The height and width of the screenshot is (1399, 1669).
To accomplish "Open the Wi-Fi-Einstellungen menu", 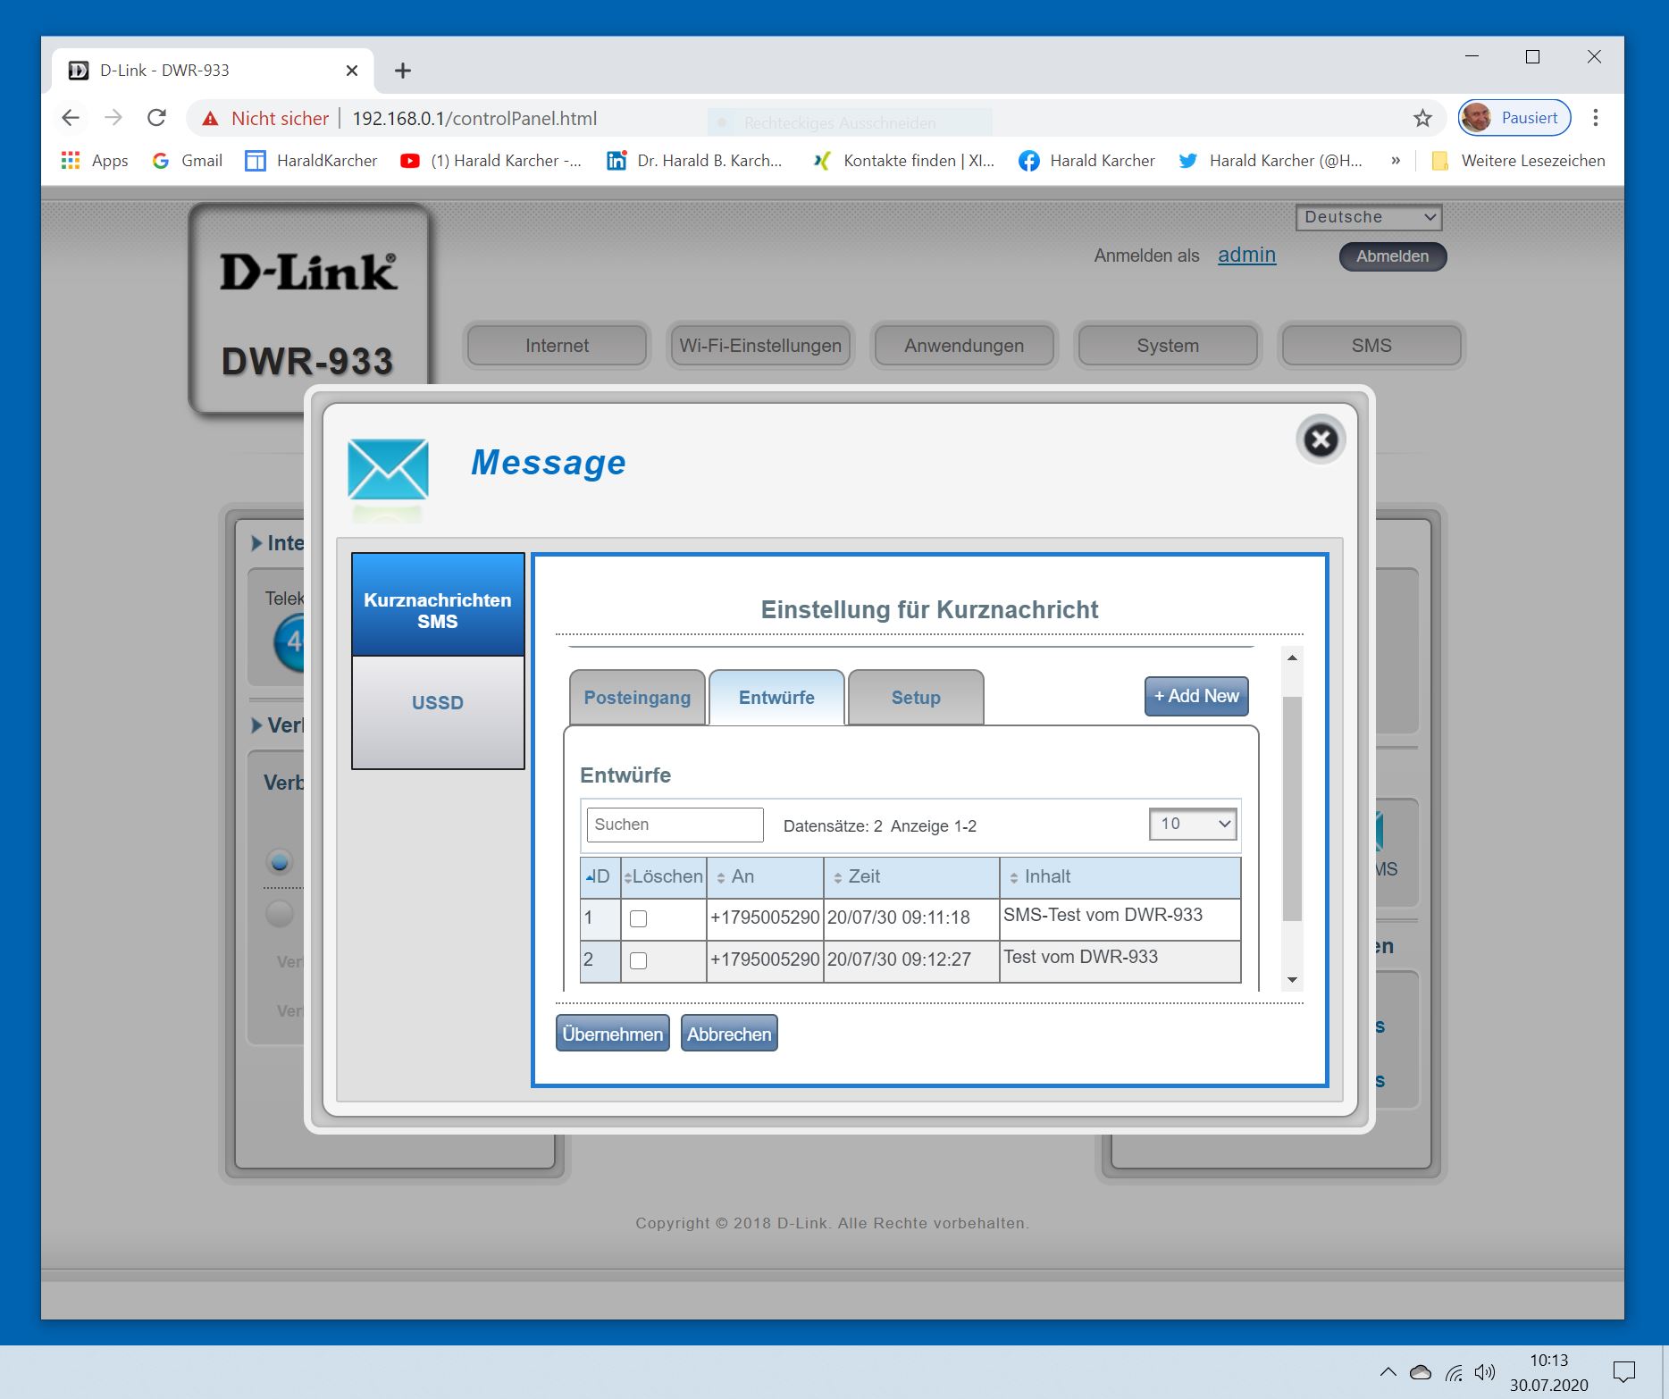I will pyautogui.click(x=760, y=346).
